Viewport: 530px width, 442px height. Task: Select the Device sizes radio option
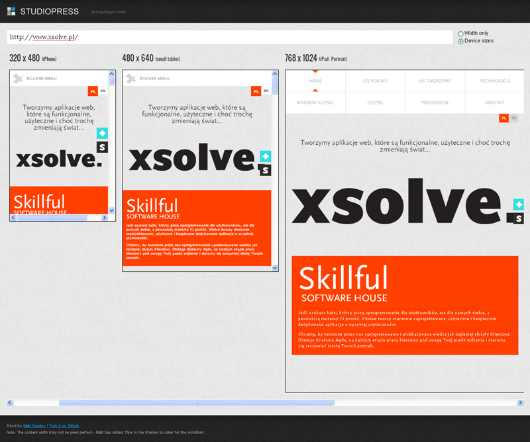pos(461,41)
